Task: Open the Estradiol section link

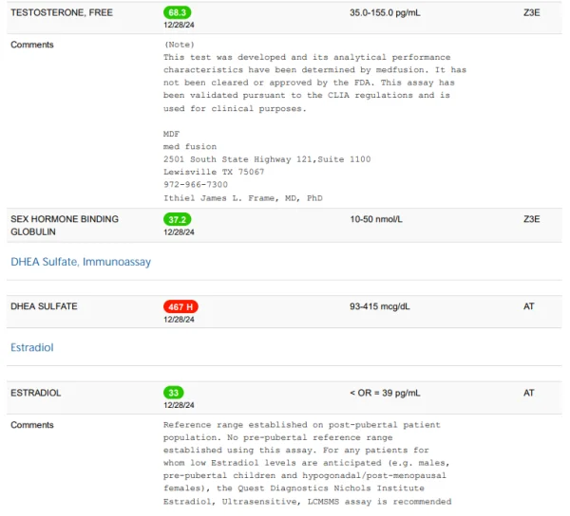Action: point(32,348)
